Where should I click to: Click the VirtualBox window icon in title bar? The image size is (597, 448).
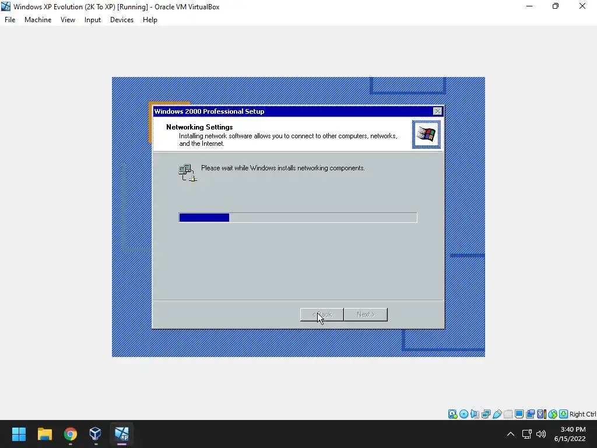(x=6, y=6)
